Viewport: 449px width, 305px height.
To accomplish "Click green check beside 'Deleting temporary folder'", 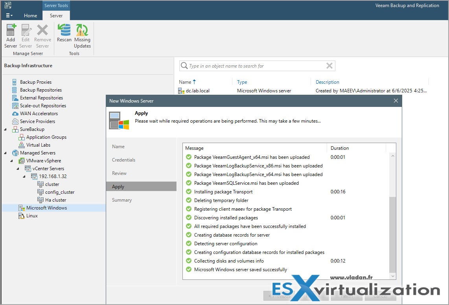I will pyautogui.click(x=189, y=200).
